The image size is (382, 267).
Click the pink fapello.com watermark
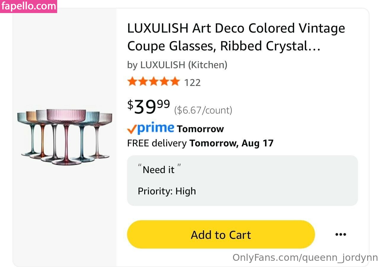[28, 6]
